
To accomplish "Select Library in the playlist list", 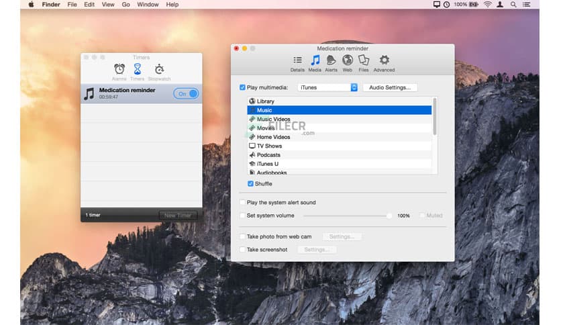I will (x=340, y=101).
